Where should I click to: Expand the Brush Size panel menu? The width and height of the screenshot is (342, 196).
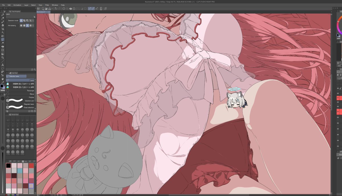7,114
